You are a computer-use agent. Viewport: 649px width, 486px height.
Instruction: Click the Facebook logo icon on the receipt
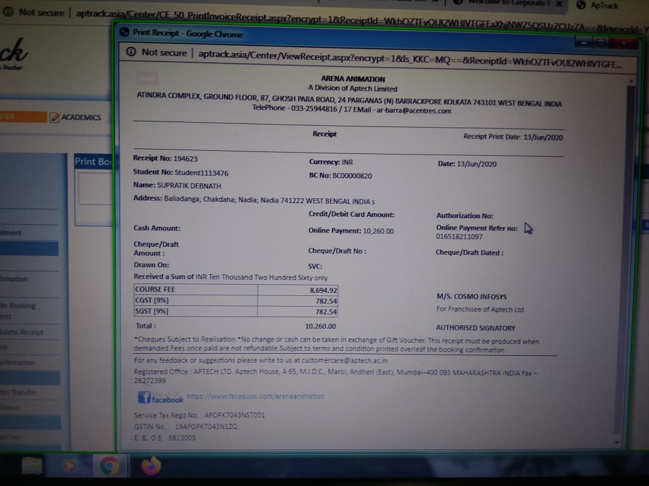tap(144, 398)
